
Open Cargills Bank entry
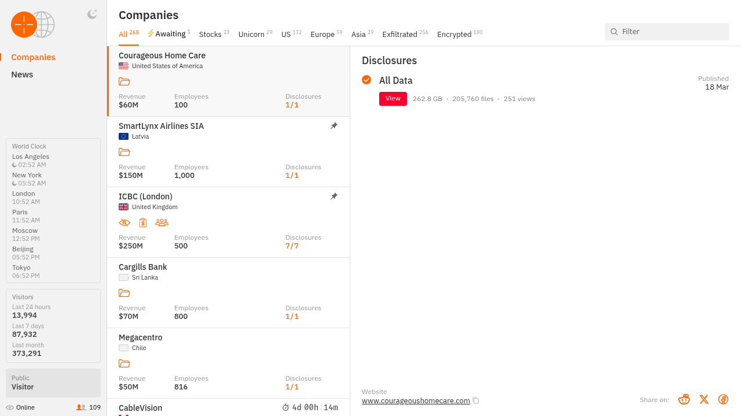click(x=229, y=293)
